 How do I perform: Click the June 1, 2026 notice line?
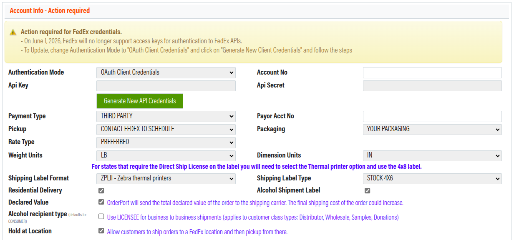pos(131,41)
